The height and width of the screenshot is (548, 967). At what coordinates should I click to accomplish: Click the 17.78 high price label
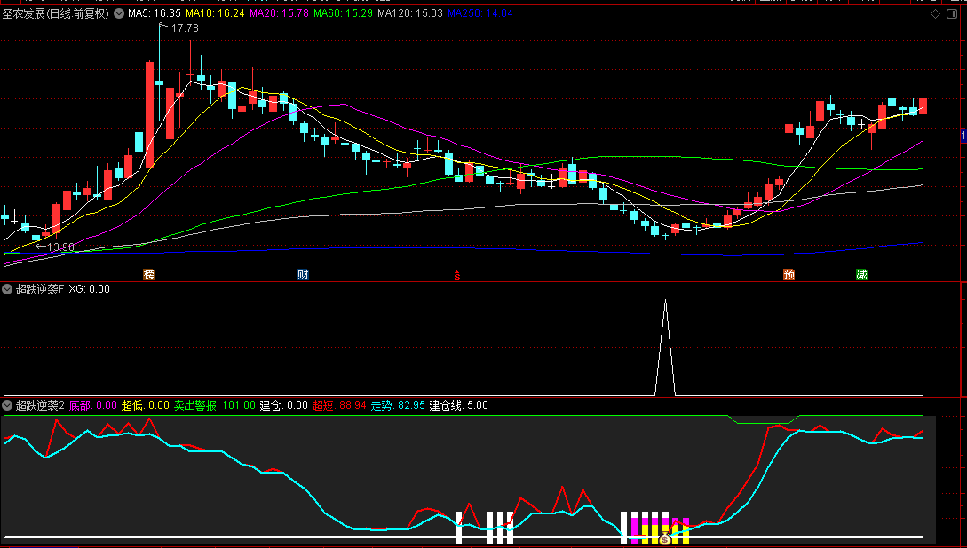point(185,28)
